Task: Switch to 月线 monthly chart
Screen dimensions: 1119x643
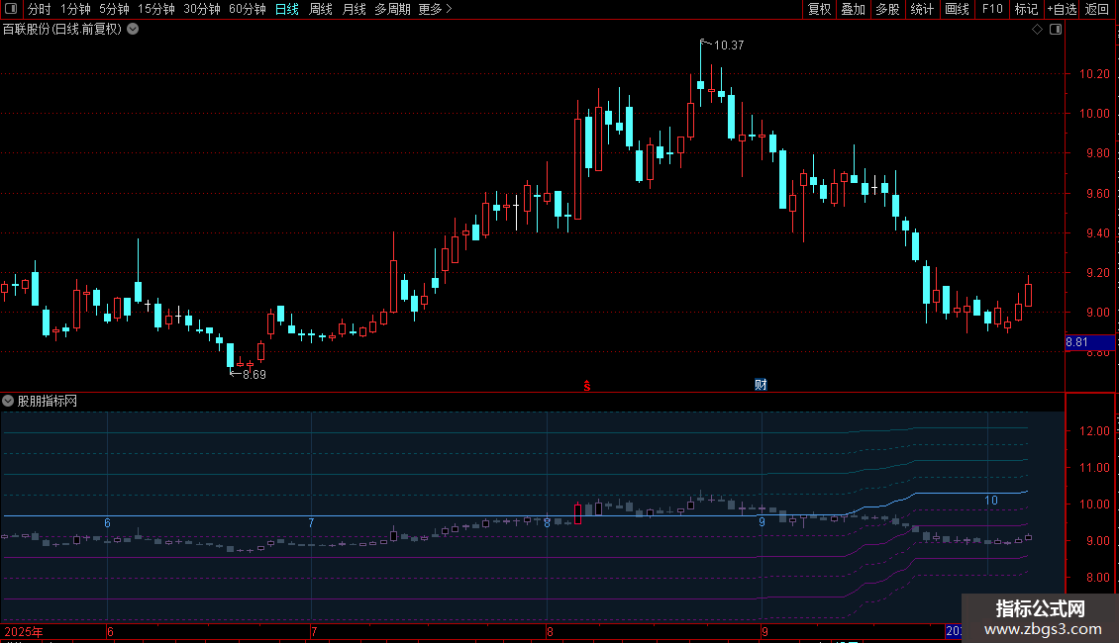Action: click(354, 9)
